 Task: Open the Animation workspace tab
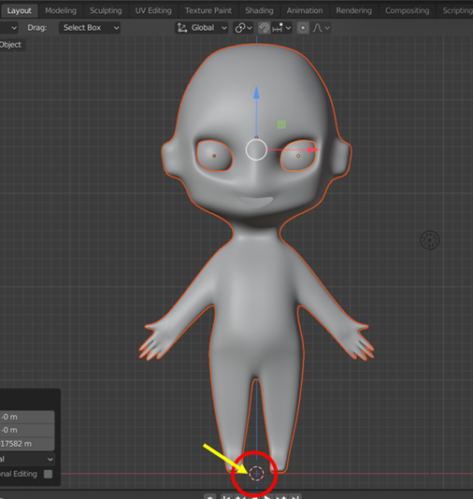305,11
